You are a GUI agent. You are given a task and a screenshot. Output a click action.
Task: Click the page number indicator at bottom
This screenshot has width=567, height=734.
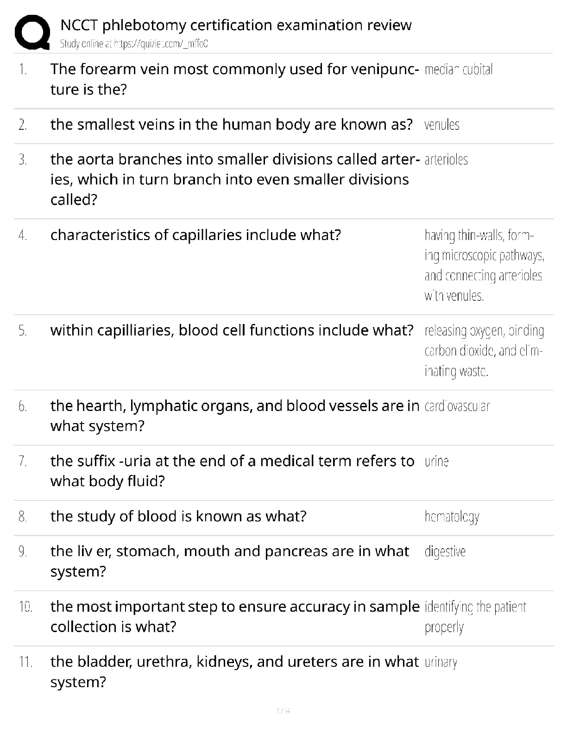pyautogui.click(x=283, y=710)
